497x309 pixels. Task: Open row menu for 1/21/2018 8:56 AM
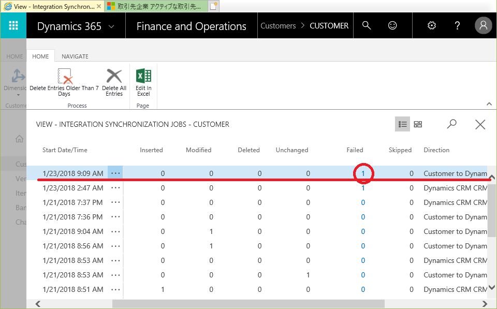(115, 246)
